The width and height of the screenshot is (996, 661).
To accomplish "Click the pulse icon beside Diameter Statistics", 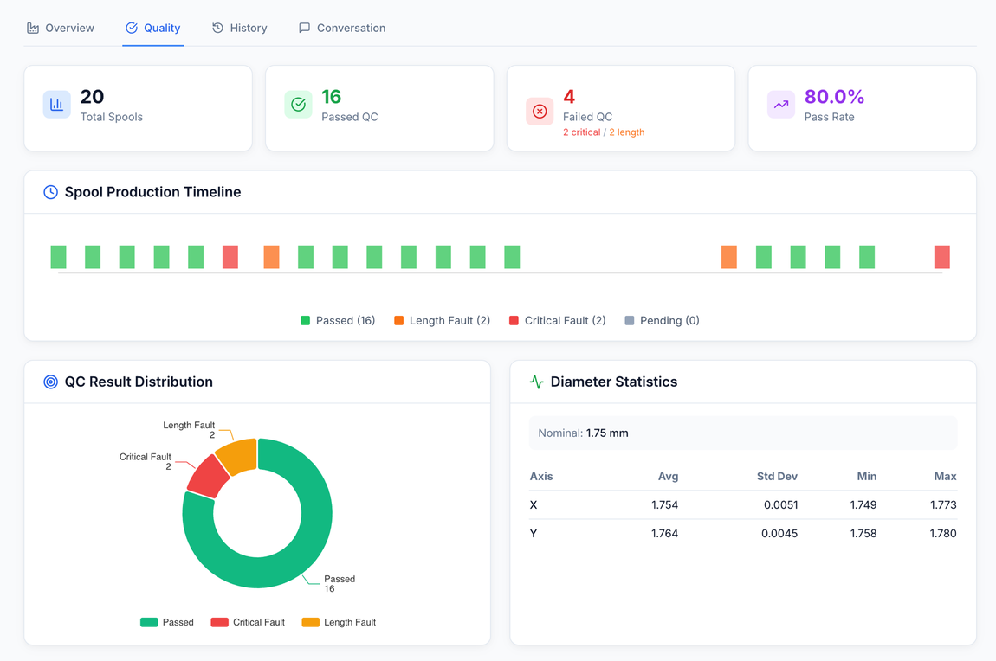I will (537, 382).
